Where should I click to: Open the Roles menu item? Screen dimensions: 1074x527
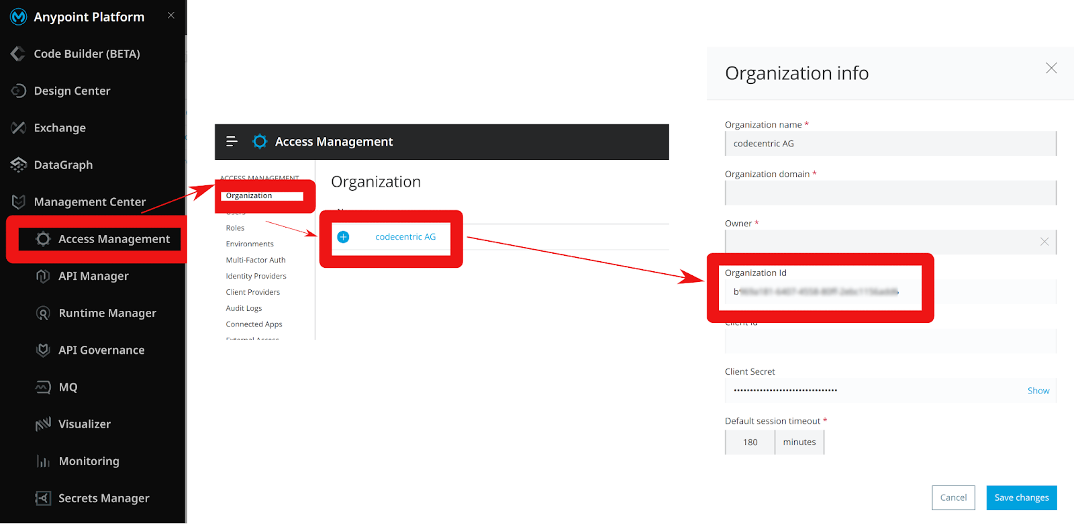tap(235, 228)
